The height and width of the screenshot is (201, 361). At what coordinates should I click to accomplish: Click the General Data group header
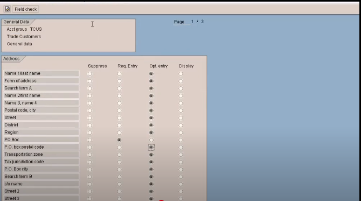[x=16, y=22]
